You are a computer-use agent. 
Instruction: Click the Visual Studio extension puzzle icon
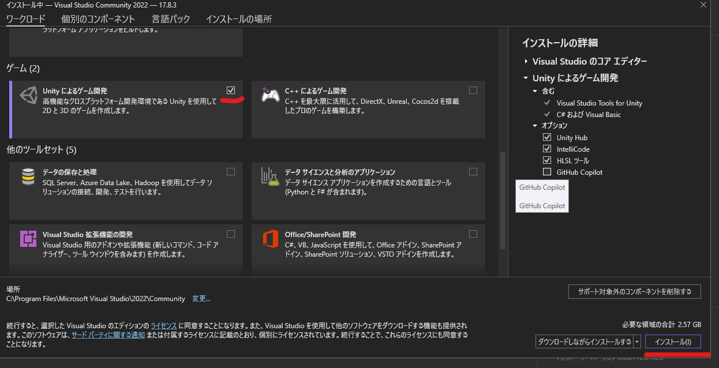[x=28, y=239]
